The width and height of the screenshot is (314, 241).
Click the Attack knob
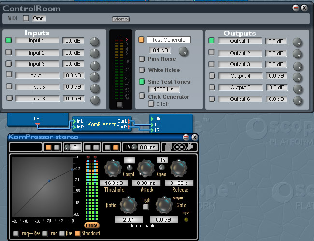146,168
